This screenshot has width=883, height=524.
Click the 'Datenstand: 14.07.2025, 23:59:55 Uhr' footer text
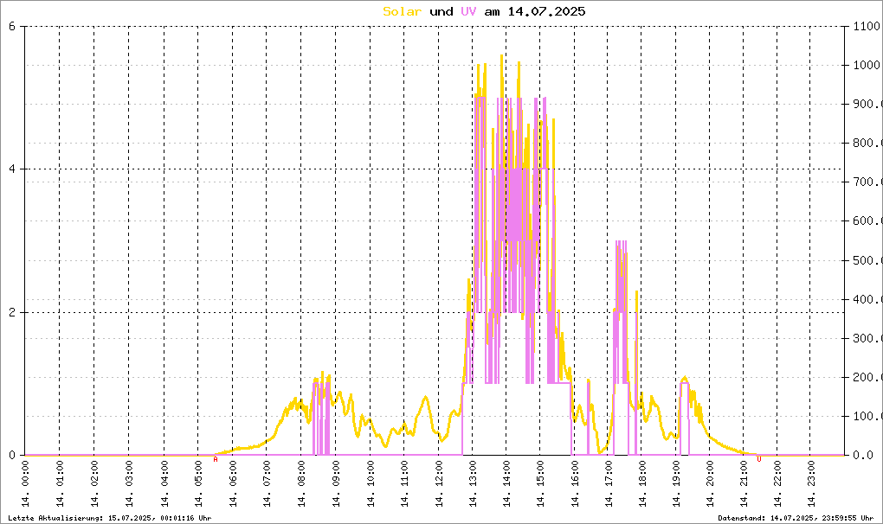pos(796,518)
